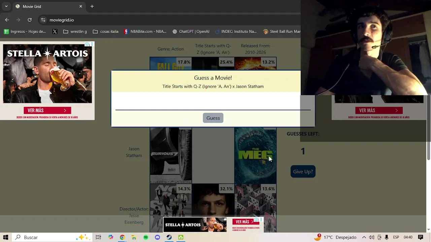
Task: Click VER MÁS on left Stella Artois ad
Action: click(x=47, y=110)
